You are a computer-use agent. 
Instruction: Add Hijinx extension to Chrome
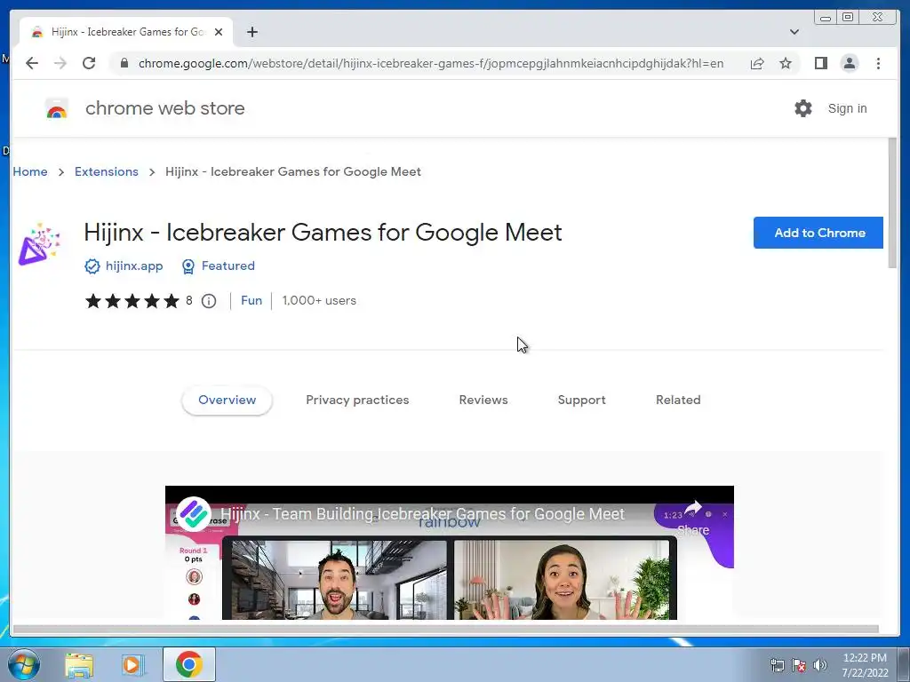818,233
